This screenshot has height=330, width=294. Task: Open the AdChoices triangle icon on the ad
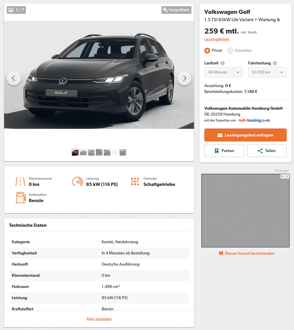click(283, 176)
